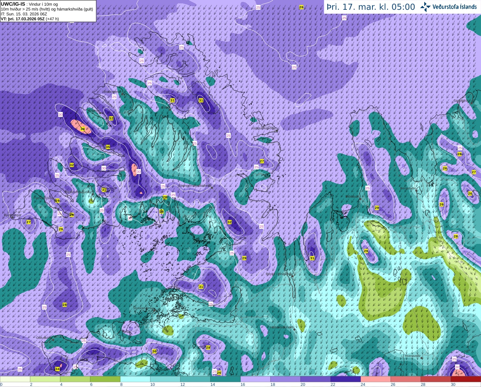481x387 pixels.
Task: Click the Steingrímsfjarðarheiði station label
Action: coord(194,186)
